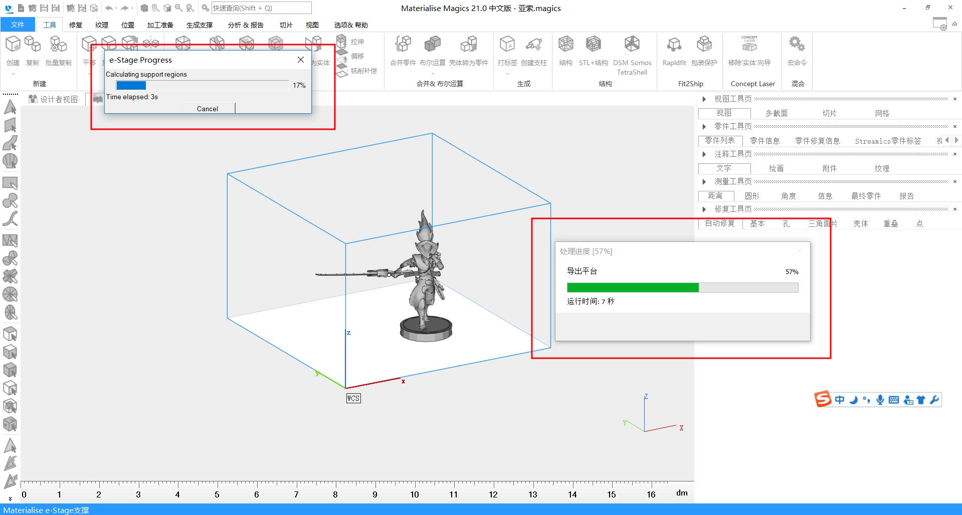Toggle the Sogou moon half-width mode icon

coord(853,400)
